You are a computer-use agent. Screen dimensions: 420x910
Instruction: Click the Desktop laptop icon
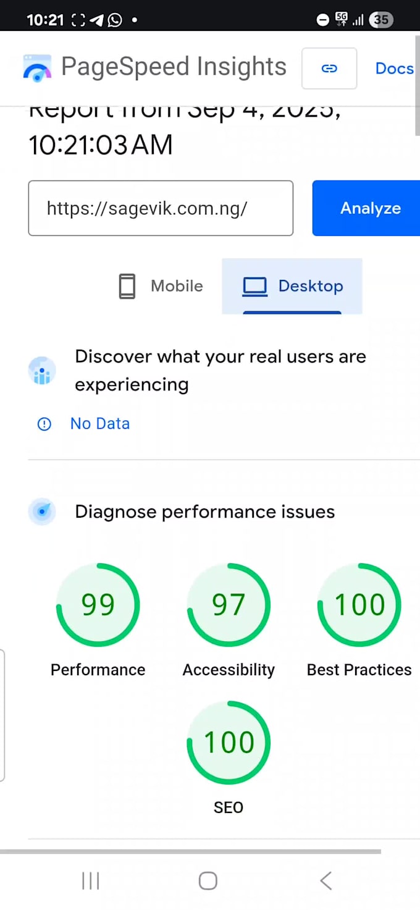click(254, 287)
